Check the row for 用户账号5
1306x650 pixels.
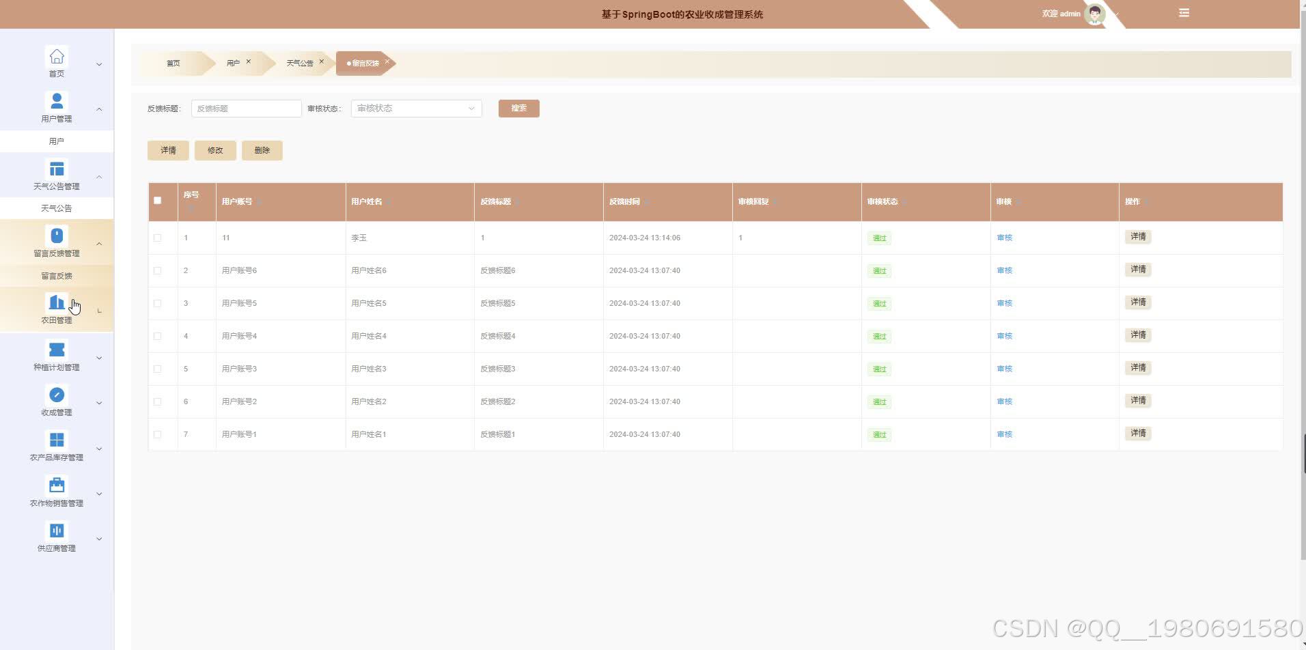click(x=158, y=303)
